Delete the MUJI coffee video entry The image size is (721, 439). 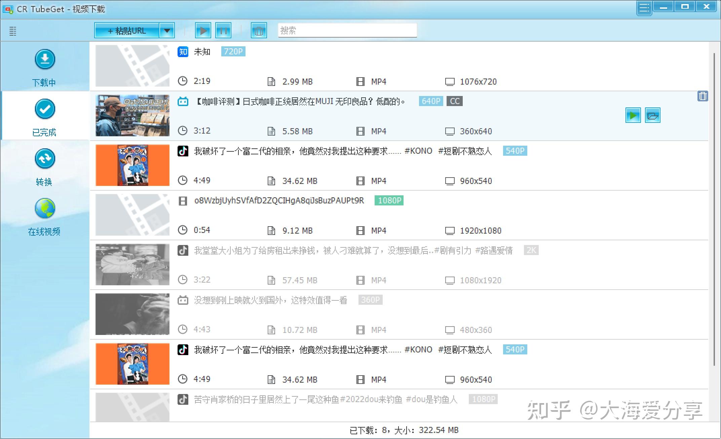[x=703, y=96]
